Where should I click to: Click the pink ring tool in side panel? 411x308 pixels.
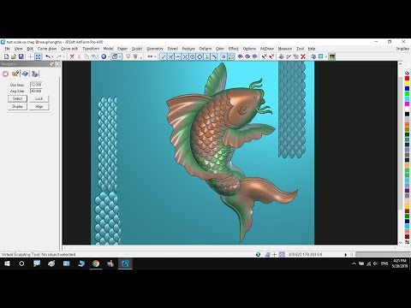(5, 74)
